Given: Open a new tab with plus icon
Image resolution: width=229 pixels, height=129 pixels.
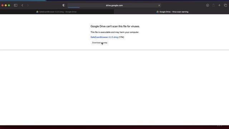Looking at the screenshot, I should [x=219, y=5].
